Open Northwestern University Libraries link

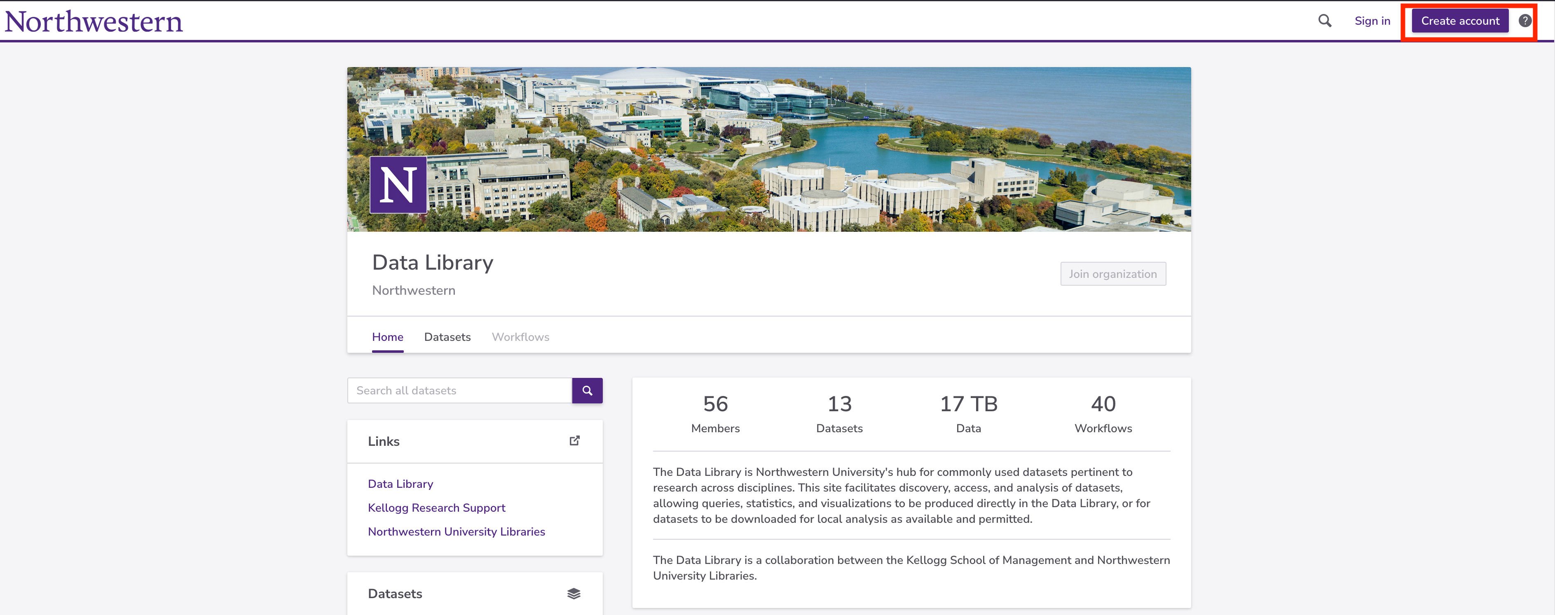click(x=457, y=532)
